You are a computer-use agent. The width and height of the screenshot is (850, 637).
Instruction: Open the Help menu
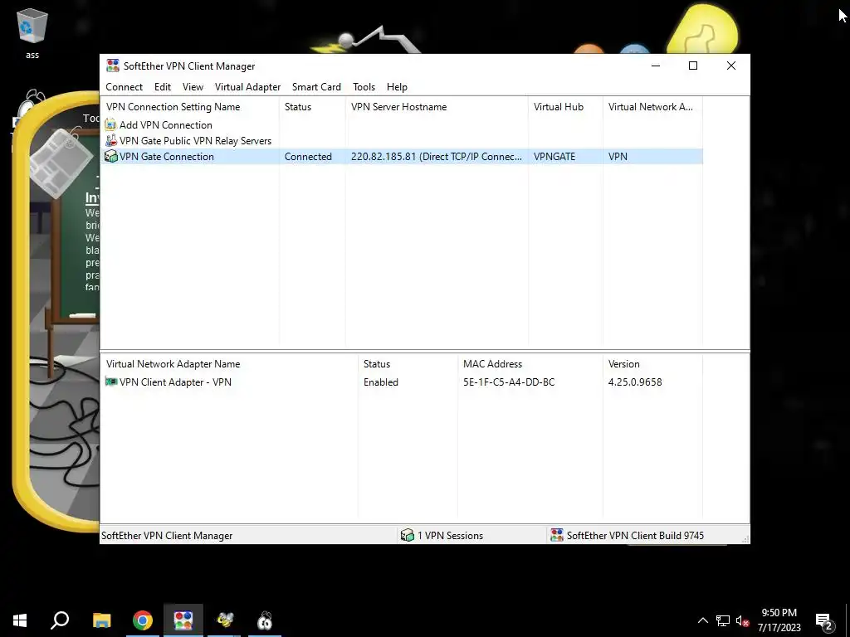(397, 86)
